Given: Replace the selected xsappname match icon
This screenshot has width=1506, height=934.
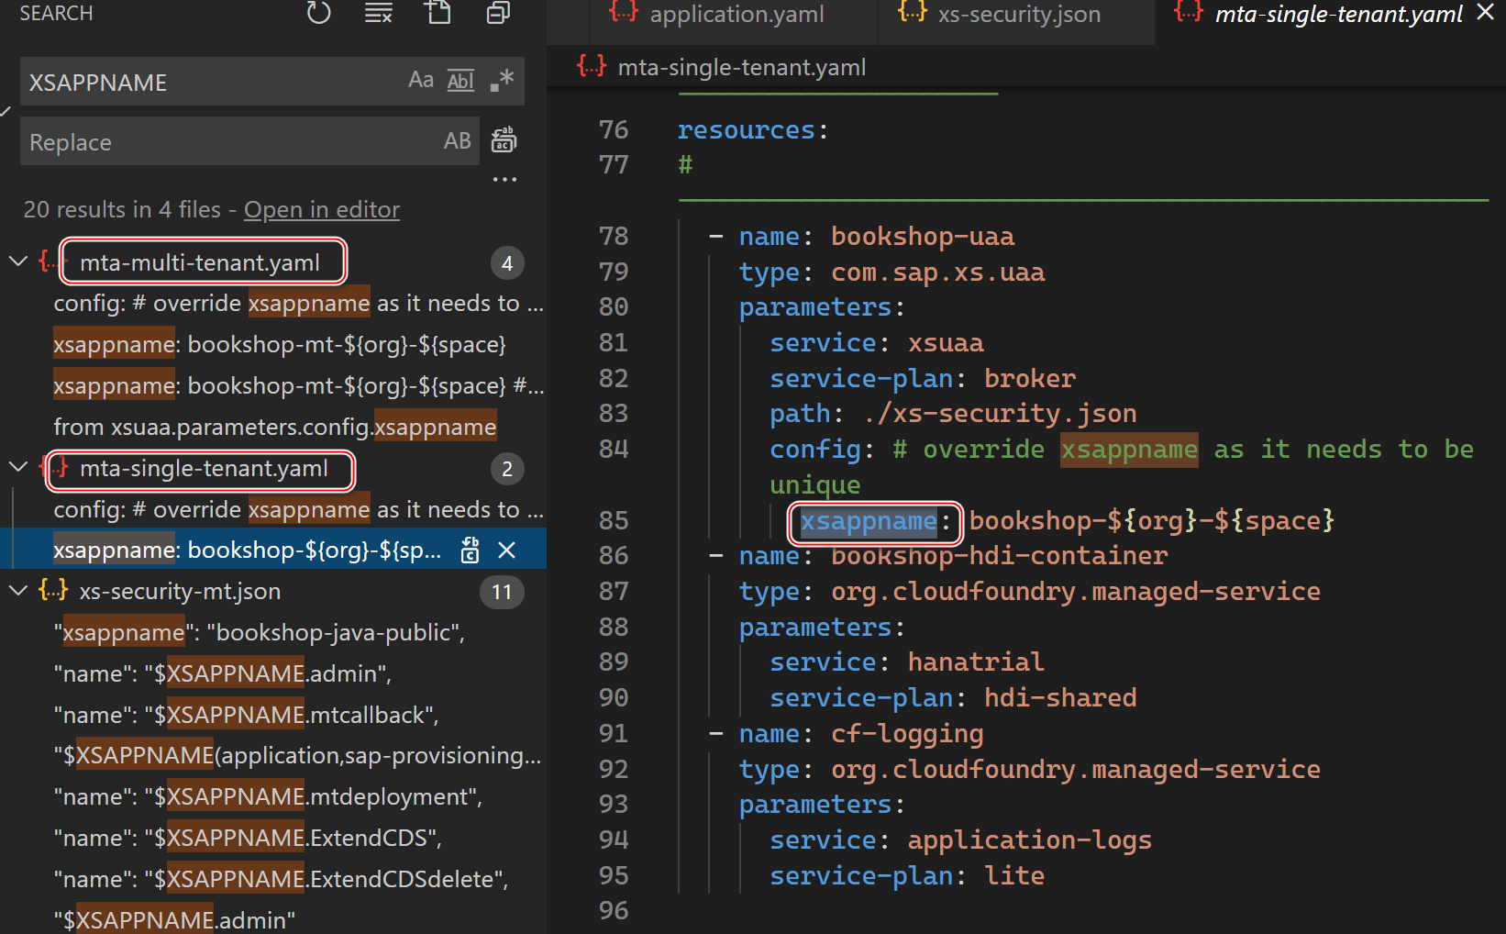Looking at the screenshot, I should tap(470, 550).
